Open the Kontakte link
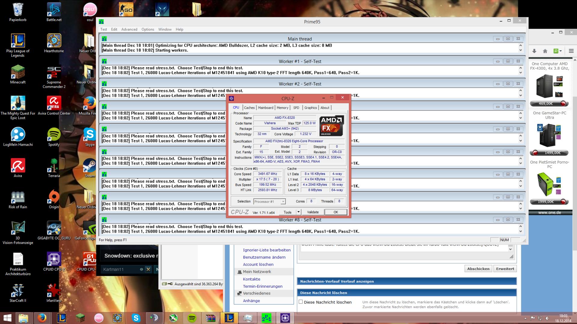Image resolution: width=577 pixels, height=324 pixels. (x=251, y=279)
